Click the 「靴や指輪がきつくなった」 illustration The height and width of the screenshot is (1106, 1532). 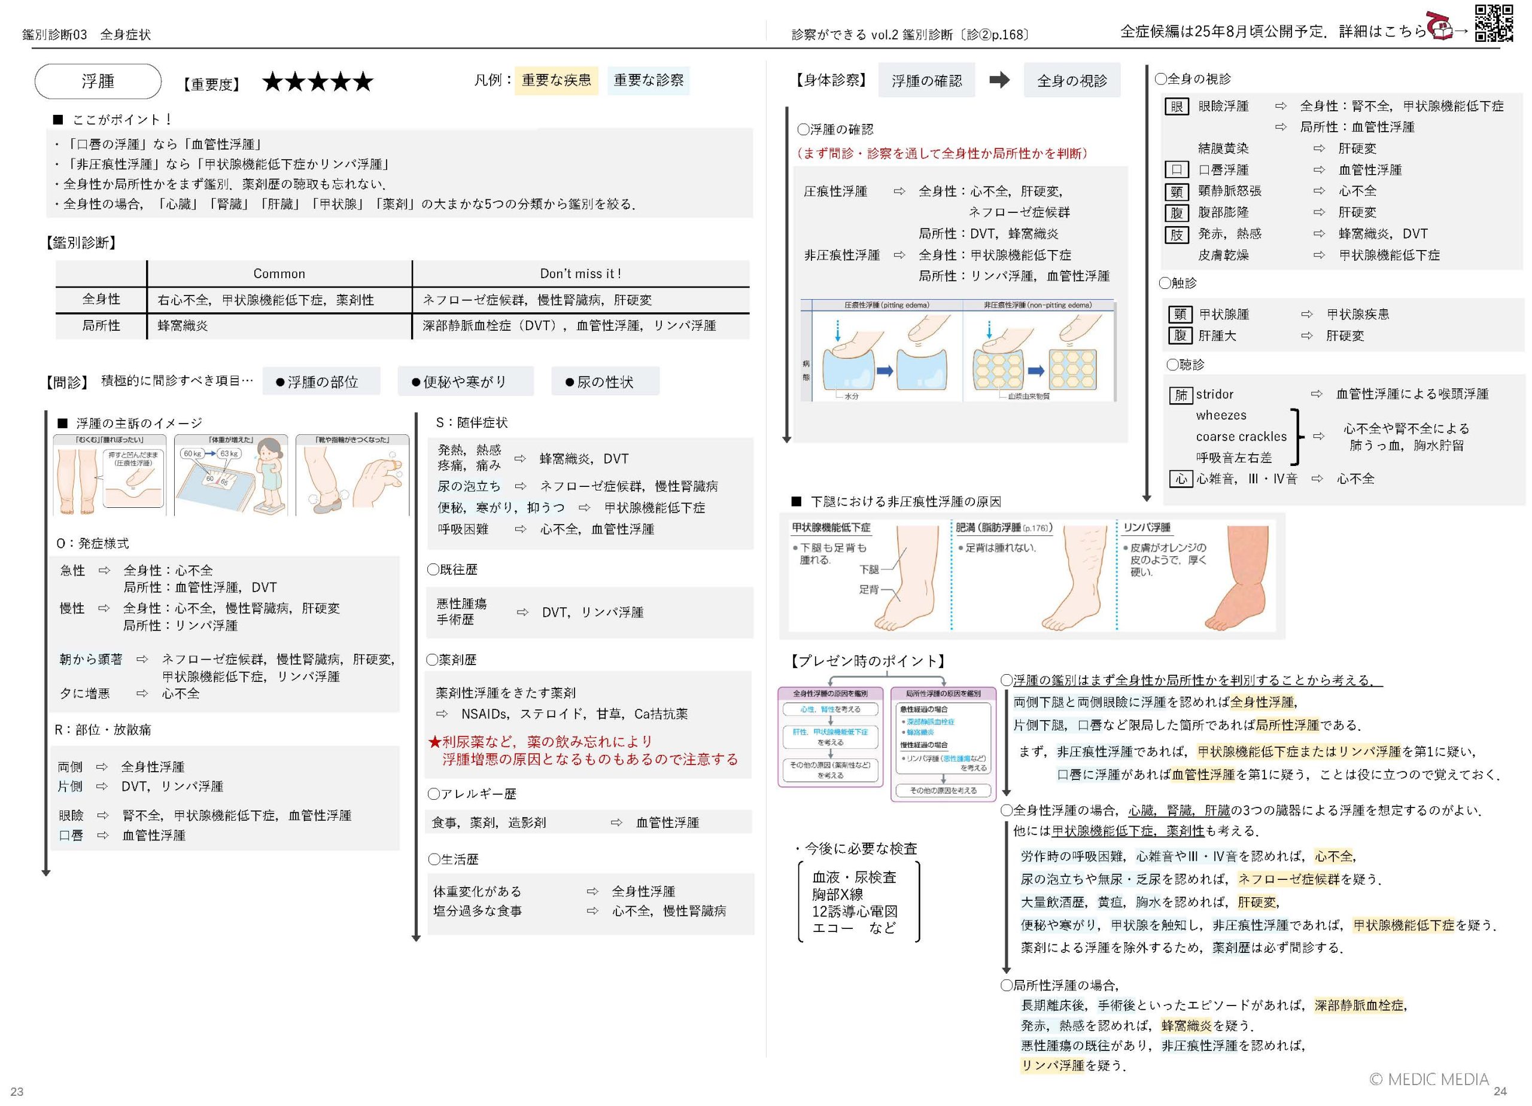point(352,475)
